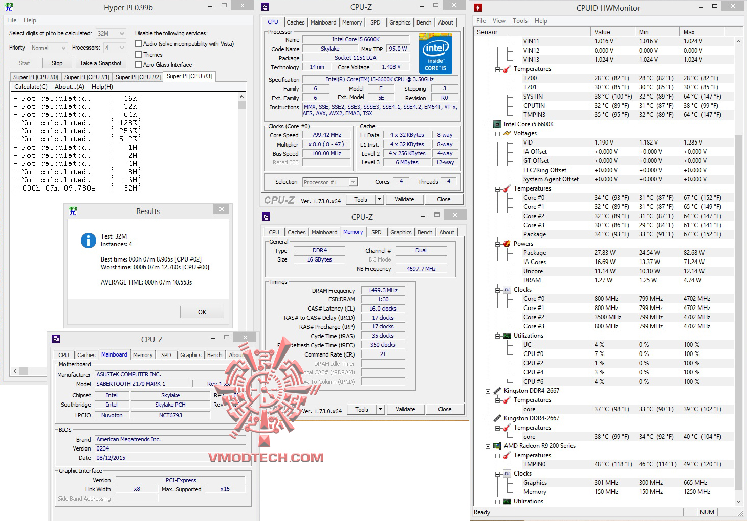Viewport: 747px width, 521px height.
Task: Open the Priority dropdown set to Normal
Action: click(x=49, y=48)
